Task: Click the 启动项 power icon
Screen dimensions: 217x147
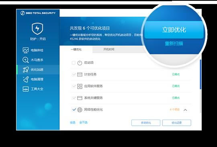Action: click(80, 63)
